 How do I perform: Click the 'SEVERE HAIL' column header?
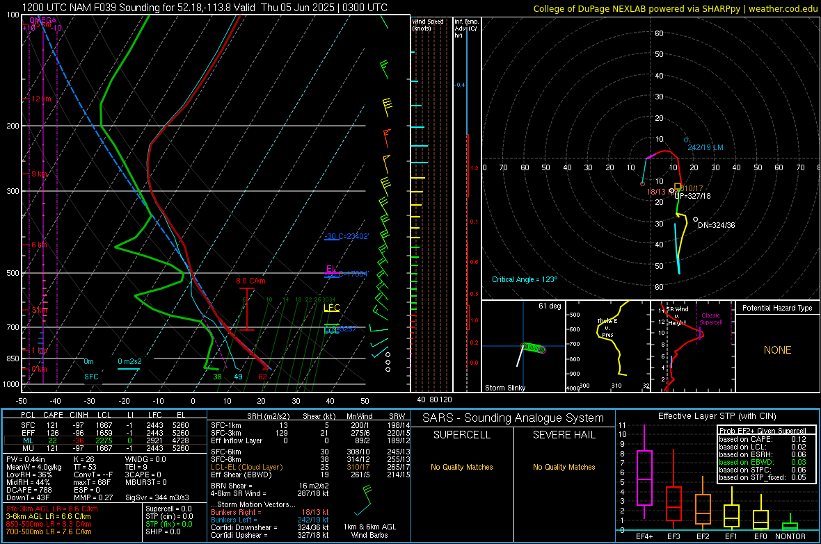click(x=564, y=435)
